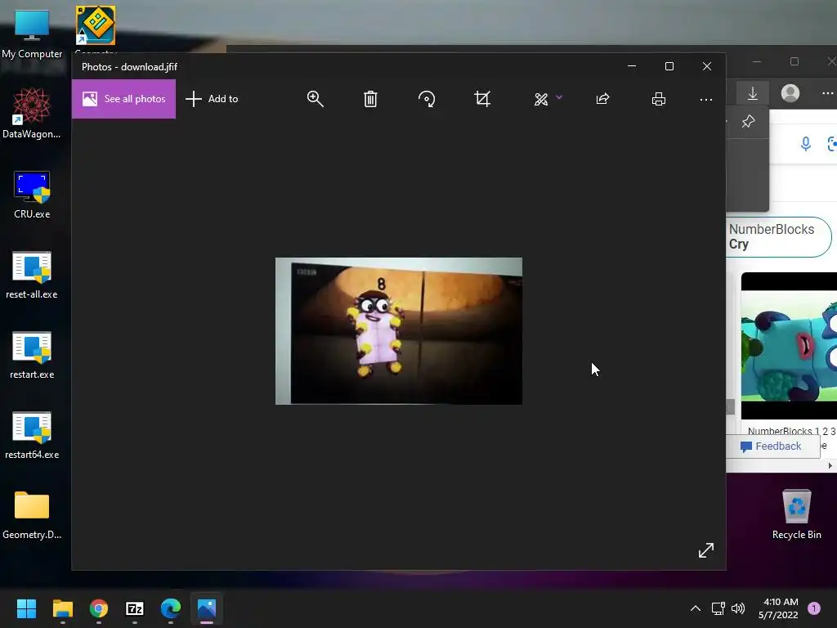
Task: Switch to Edge browser in taskbar
Action: [171, 608]
